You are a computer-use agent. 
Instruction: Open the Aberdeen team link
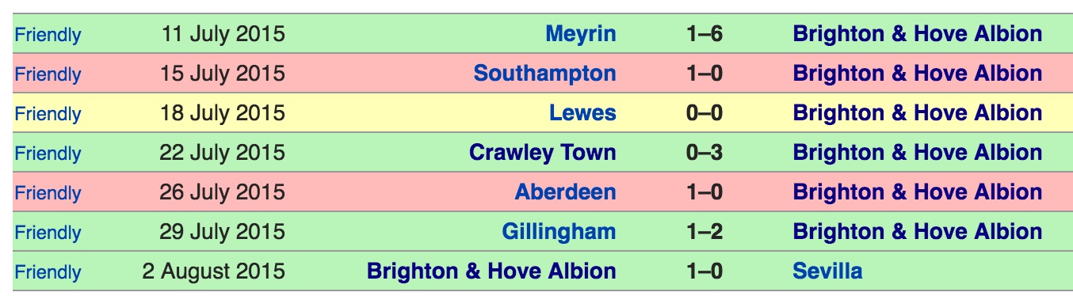[566, 192]
